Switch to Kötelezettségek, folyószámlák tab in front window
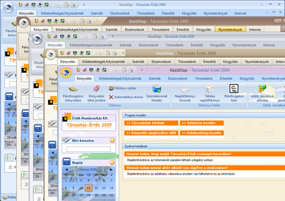The width and height of the screenshot is (285, 201). pyautogui.click(x=120, y=79)
